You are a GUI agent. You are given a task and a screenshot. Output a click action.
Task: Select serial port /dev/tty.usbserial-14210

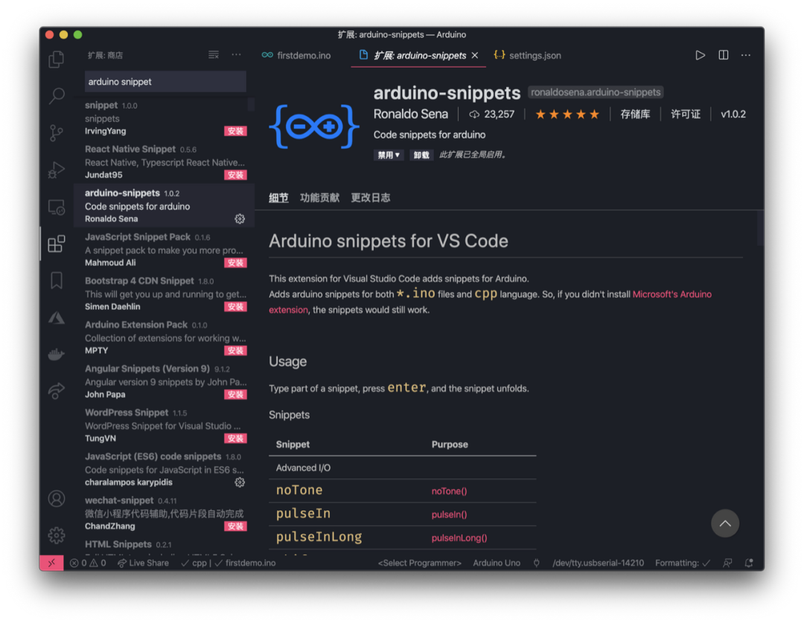[x=598, y=563]
